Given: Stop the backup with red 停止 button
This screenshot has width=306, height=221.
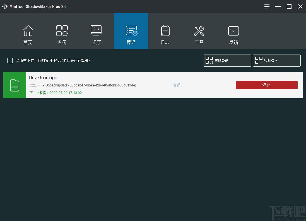Looking at the screenshot, I should (x=267, y=85).
